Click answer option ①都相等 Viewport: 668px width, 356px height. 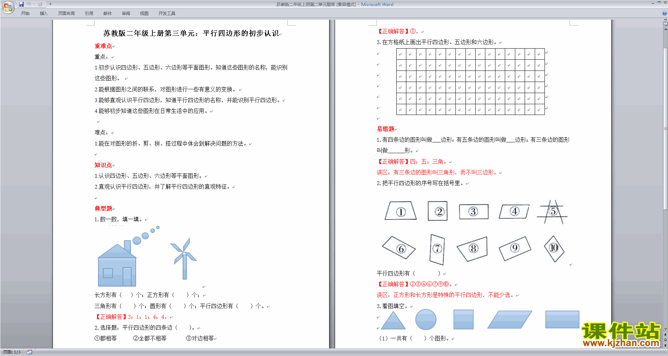coord(106,338)
